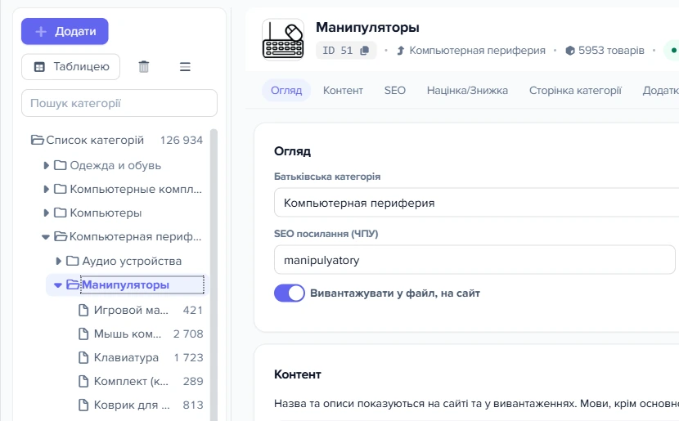Focus the Пошук категорії search field

coord(119,103)
